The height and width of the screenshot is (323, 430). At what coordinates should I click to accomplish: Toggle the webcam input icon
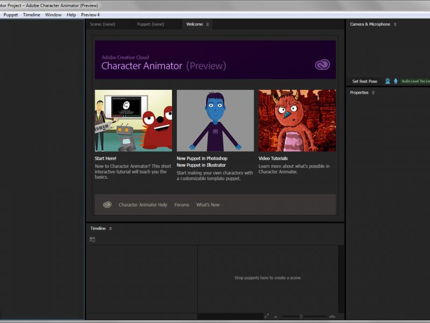tap(388, 81)
